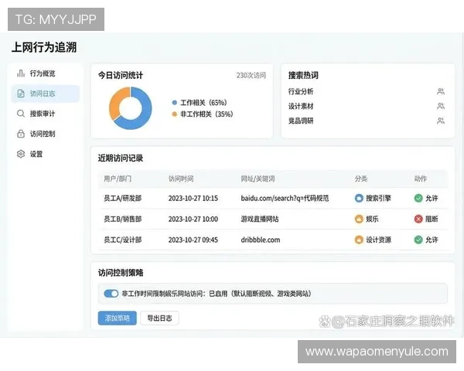464x371 pixels.
Task: Click the 行为概览 bar chart icon
Action: pos(21,73)
